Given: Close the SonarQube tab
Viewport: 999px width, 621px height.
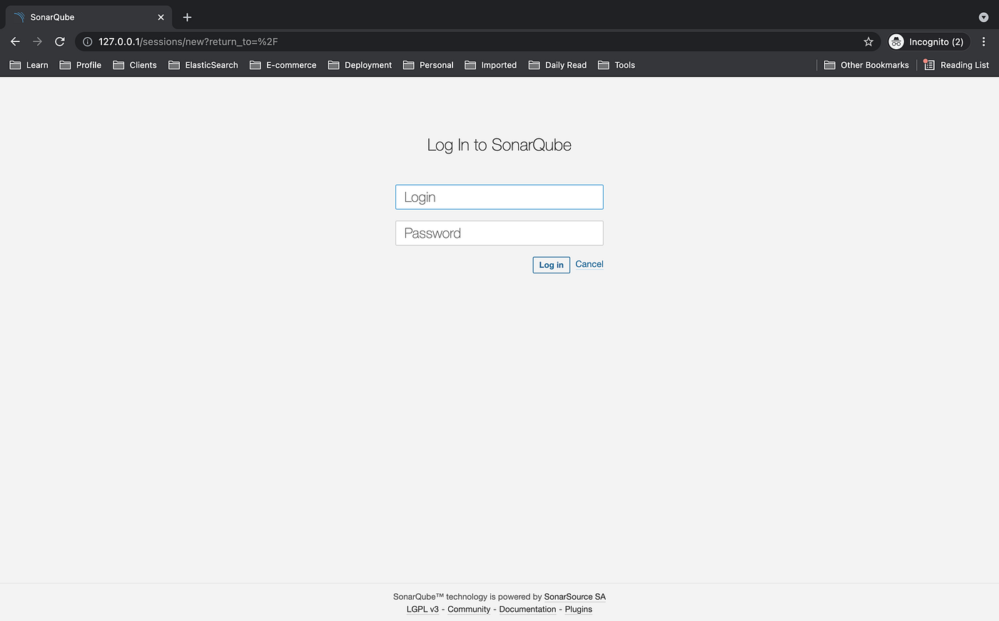Looking at the screenshot, I should point(161,17).
